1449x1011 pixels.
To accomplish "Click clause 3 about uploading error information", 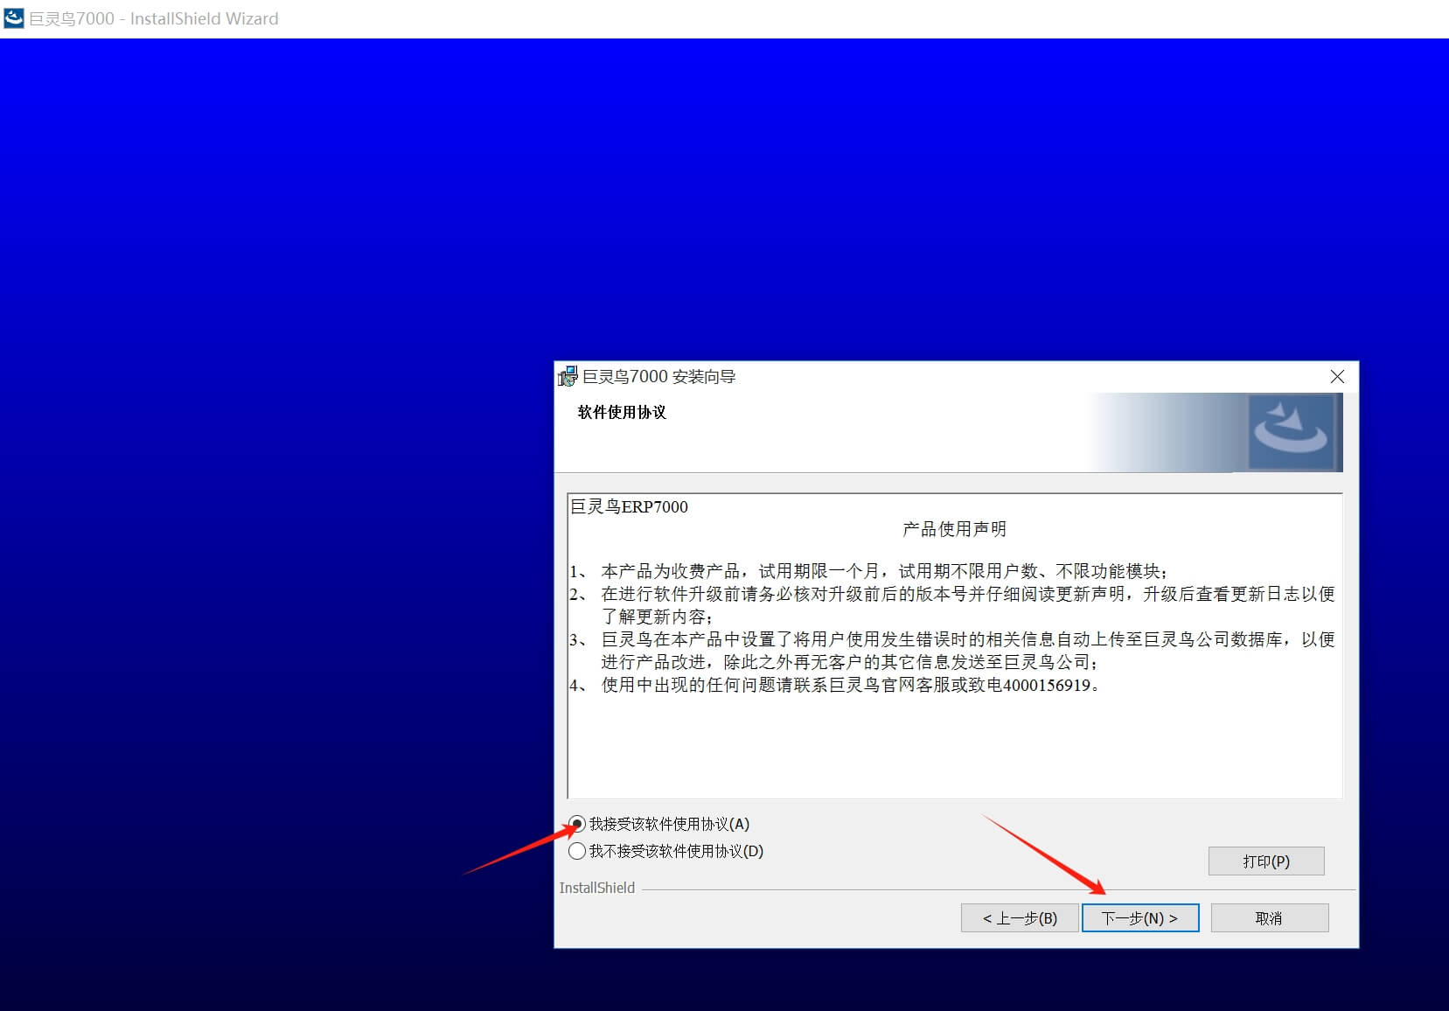I will 962,640.
